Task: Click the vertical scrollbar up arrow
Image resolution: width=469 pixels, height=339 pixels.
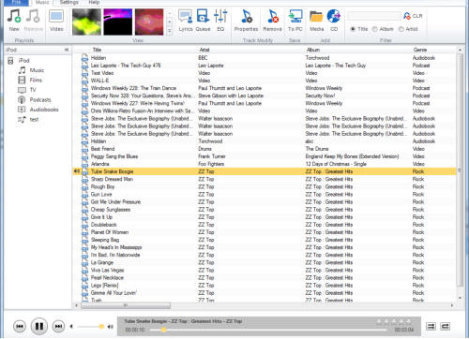Action: 460,50
